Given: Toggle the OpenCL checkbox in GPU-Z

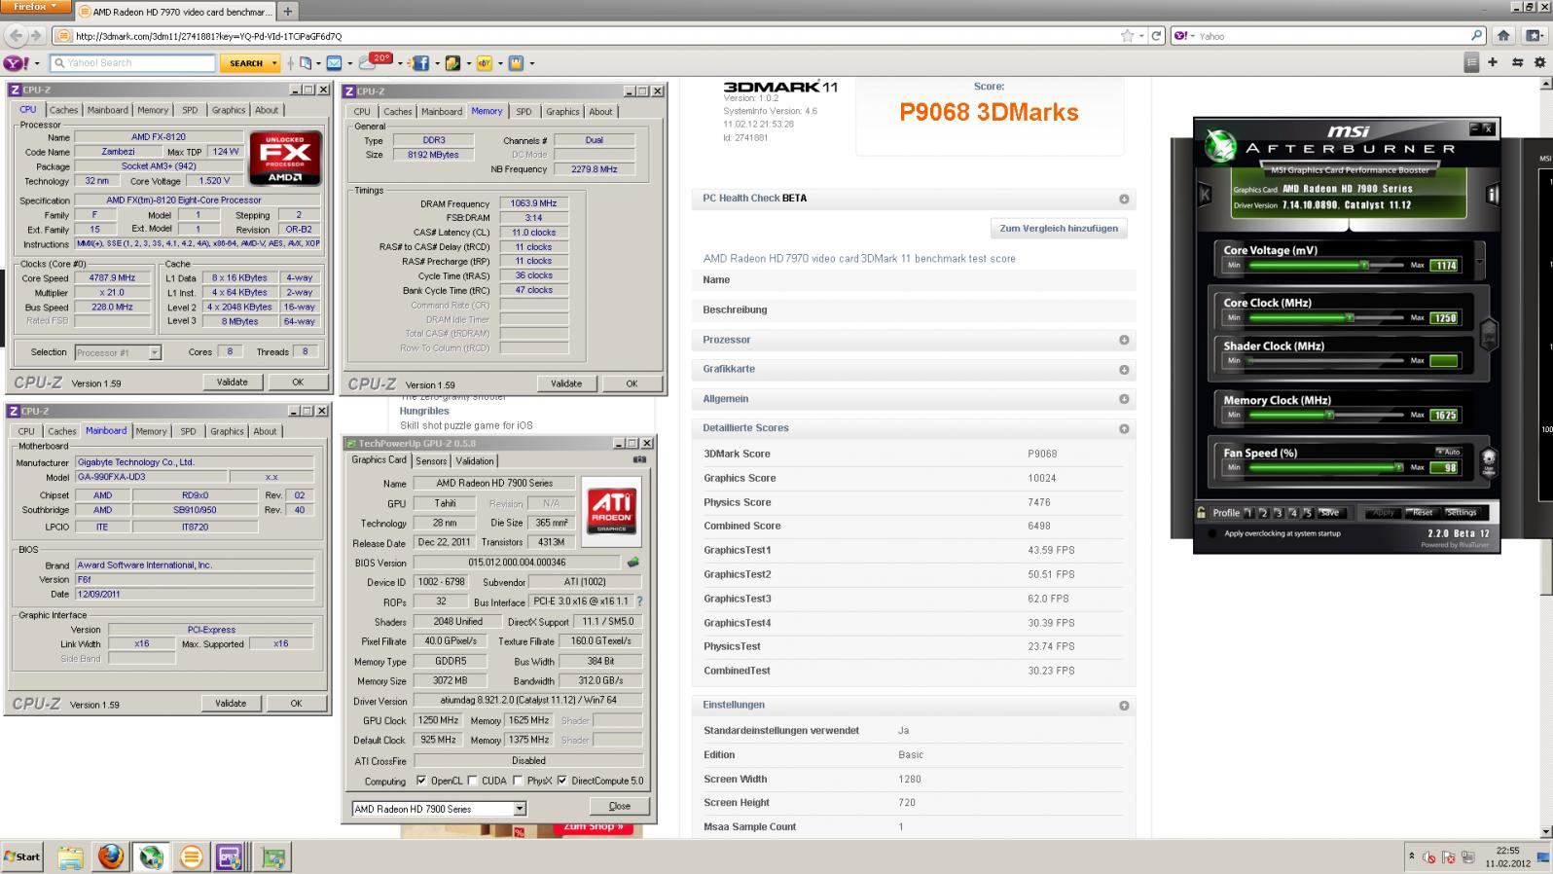Looking at the screenshot, I should [x=420, y=781].
